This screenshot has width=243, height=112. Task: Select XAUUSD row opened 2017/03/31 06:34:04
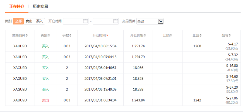(x=123, y=100)
